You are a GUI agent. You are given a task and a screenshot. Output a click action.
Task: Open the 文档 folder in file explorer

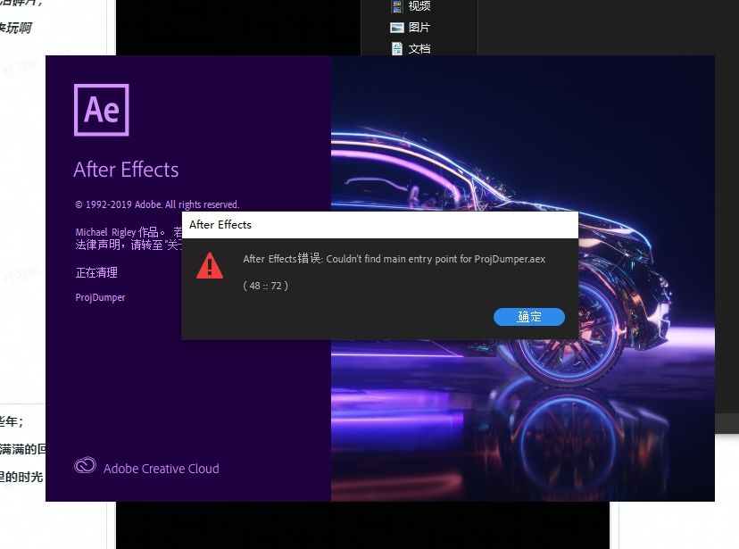[411, 48]
